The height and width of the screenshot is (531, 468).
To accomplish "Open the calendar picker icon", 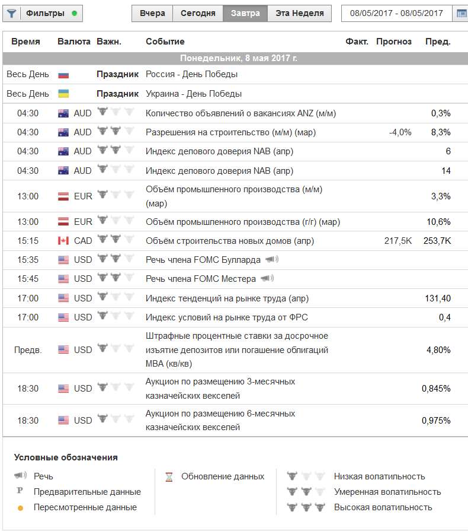I will point(461,14).
